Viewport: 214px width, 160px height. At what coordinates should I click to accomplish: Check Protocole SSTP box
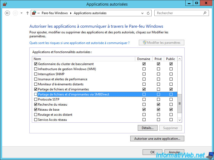tap(36, 99)
